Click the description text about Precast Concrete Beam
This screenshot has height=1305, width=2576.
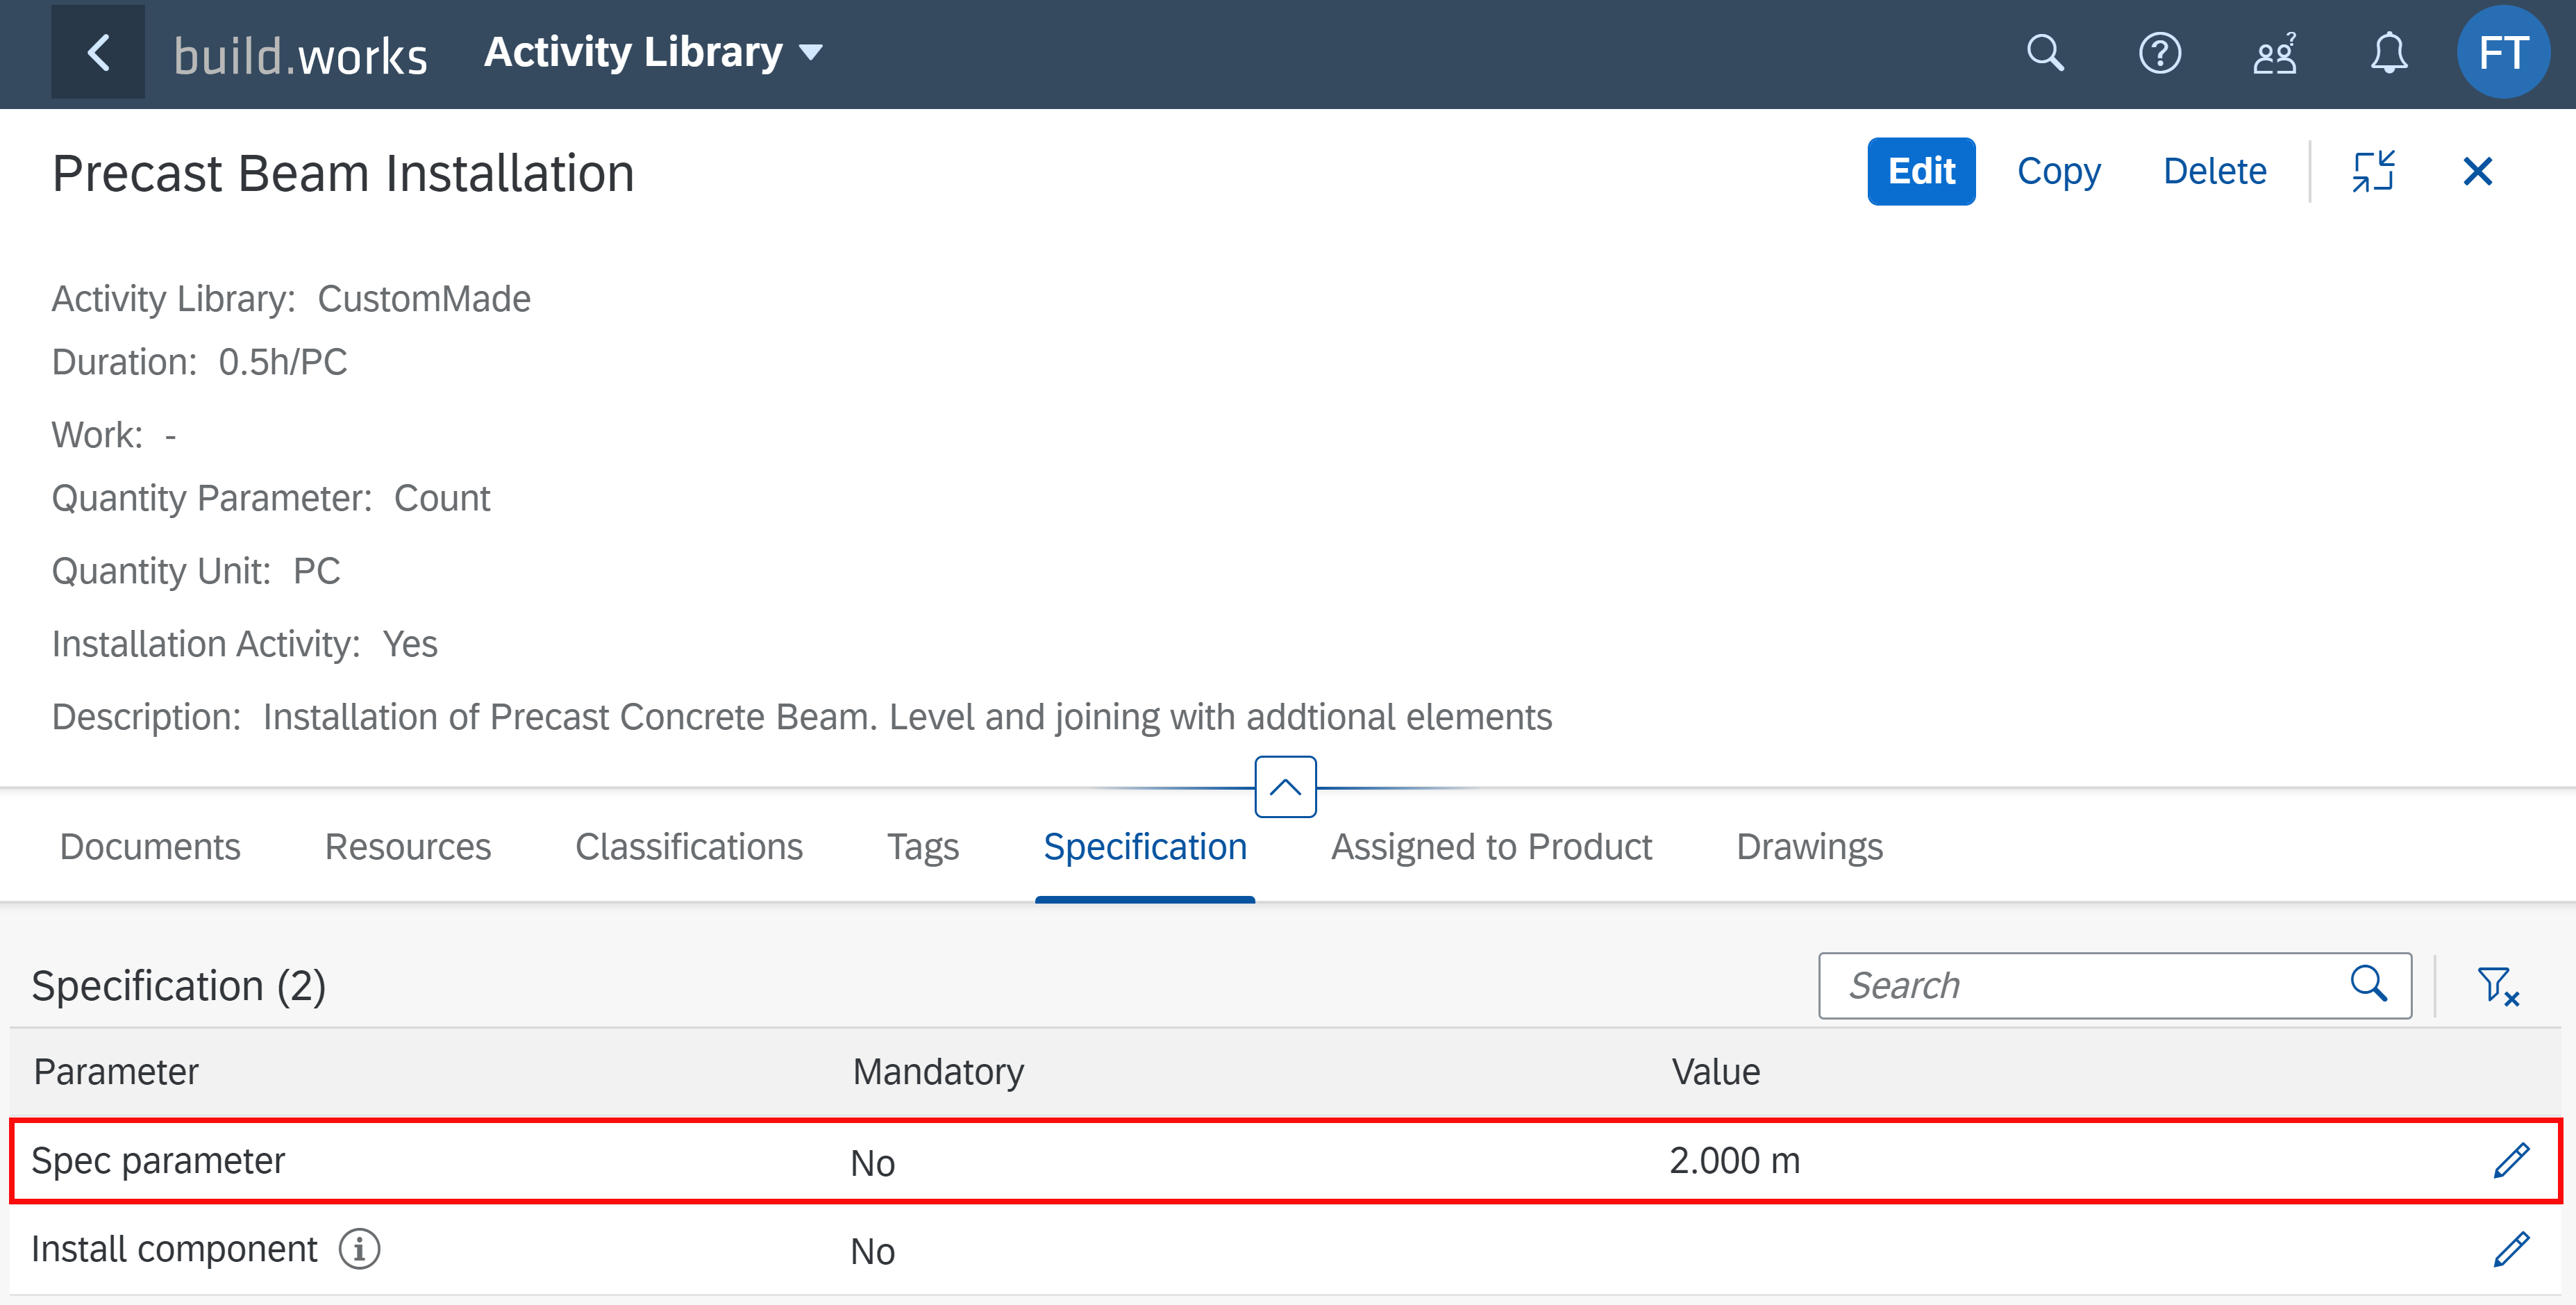point(907,717)
